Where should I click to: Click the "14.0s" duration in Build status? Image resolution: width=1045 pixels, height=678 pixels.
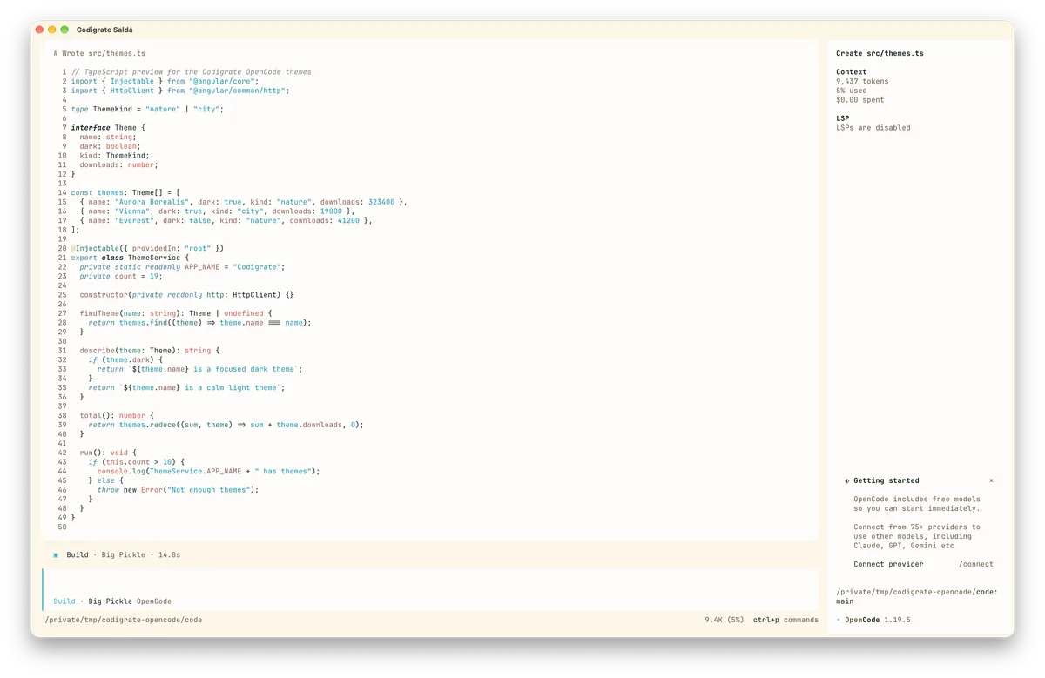click(x=169, y=554)
